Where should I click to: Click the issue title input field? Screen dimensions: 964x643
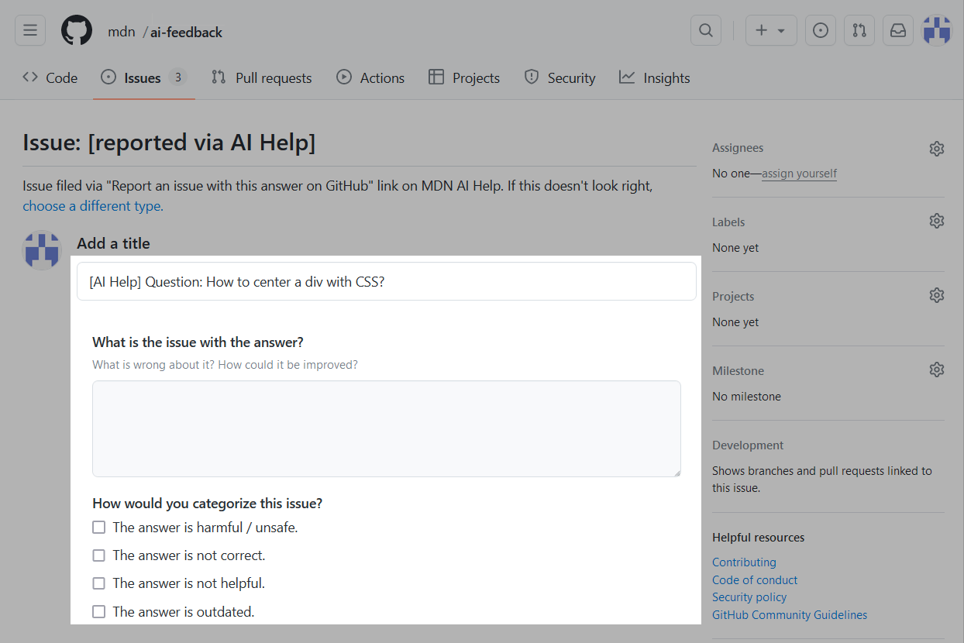pos(386,281)
